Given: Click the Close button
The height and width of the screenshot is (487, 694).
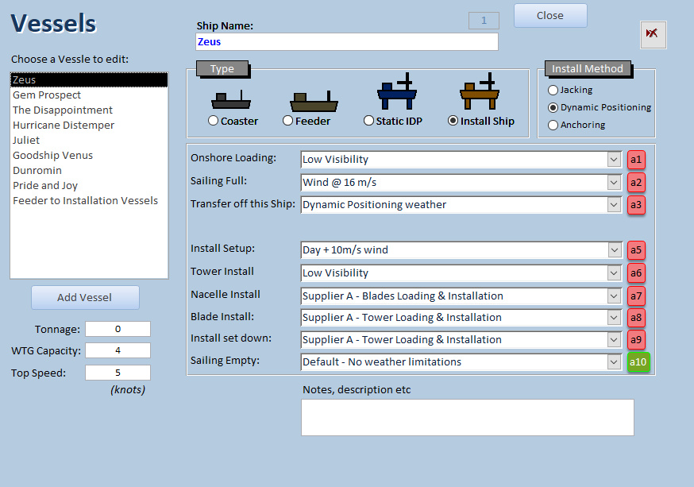Looking at the screenshot, I should point(550,16).
